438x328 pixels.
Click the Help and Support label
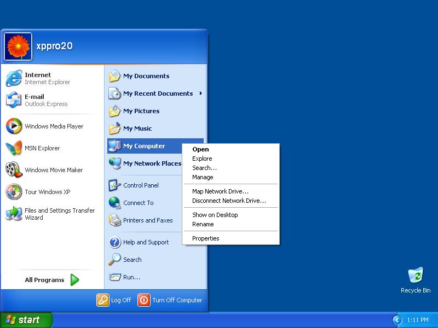(146, 242)
